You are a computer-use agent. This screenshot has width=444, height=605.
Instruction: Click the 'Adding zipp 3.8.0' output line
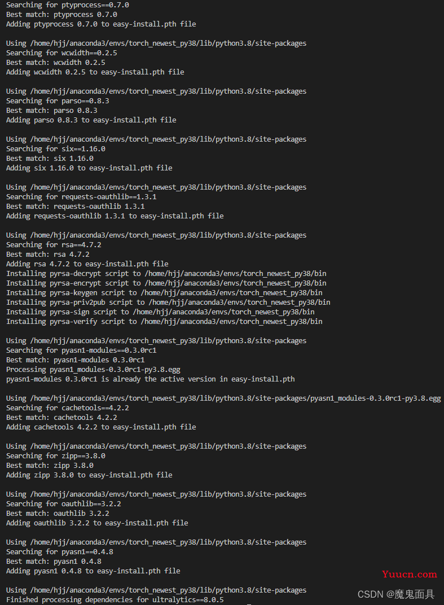click(x=89, y=475)
